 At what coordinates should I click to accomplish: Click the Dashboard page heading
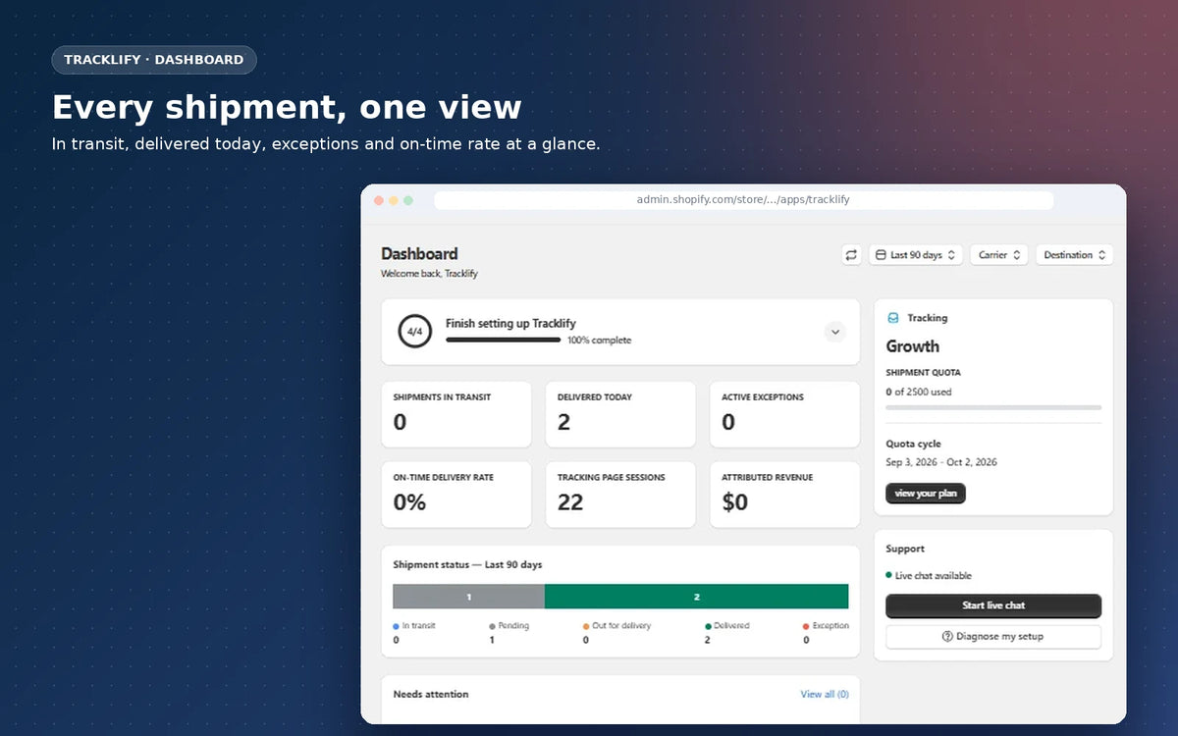[x=420, y=254]
